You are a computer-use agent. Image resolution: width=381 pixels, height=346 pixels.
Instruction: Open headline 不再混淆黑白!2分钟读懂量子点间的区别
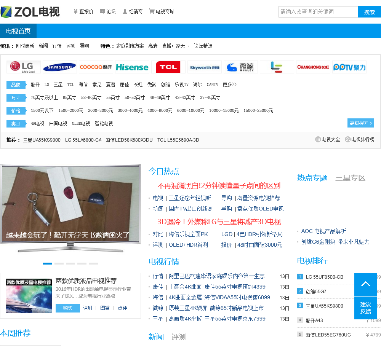tap(219, 185)
